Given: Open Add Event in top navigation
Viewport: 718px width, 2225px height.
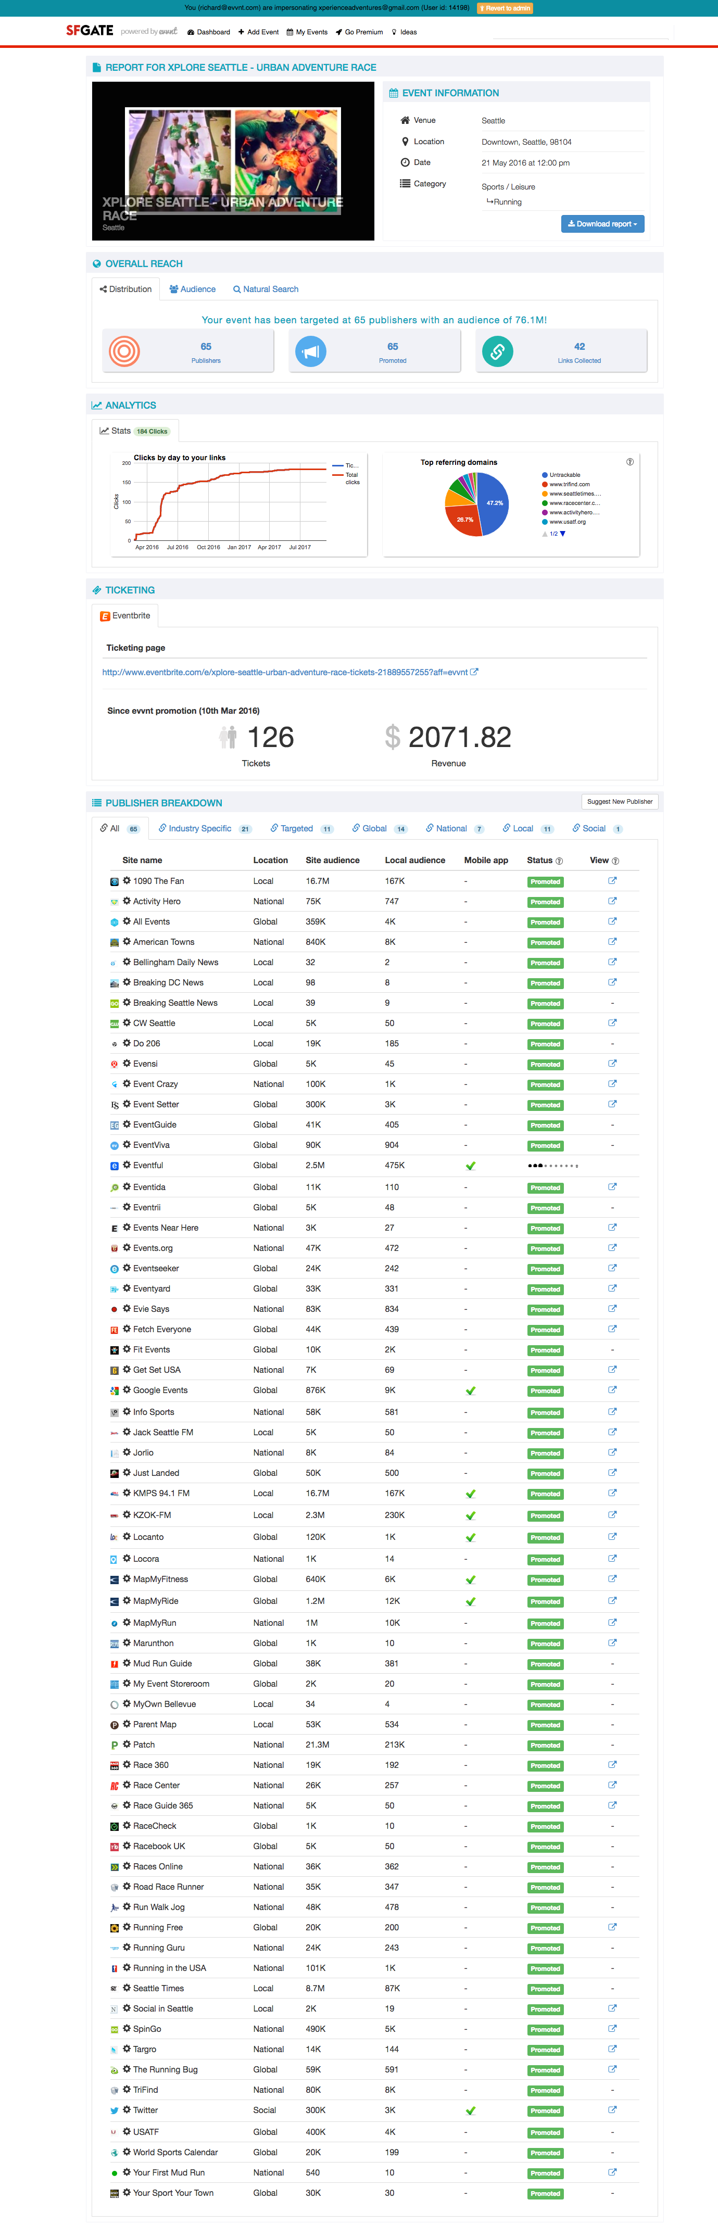Looking at the screenshot, I should [x=258, y=32].
